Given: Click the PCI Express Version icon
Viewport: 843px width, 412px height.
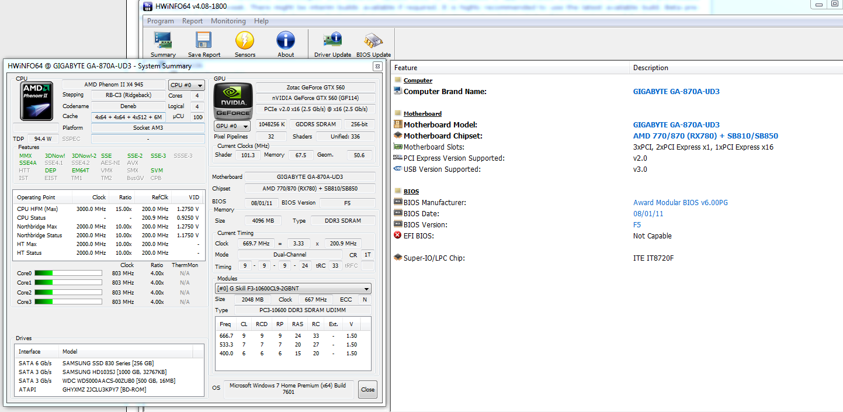Looking at the screenshot, I should [x=398, y=158].
